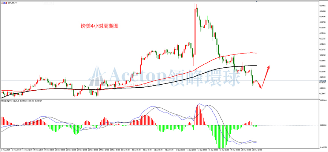Click the 1.28475 price axis label
Screen dimensions: 328x152
point(322,93)
